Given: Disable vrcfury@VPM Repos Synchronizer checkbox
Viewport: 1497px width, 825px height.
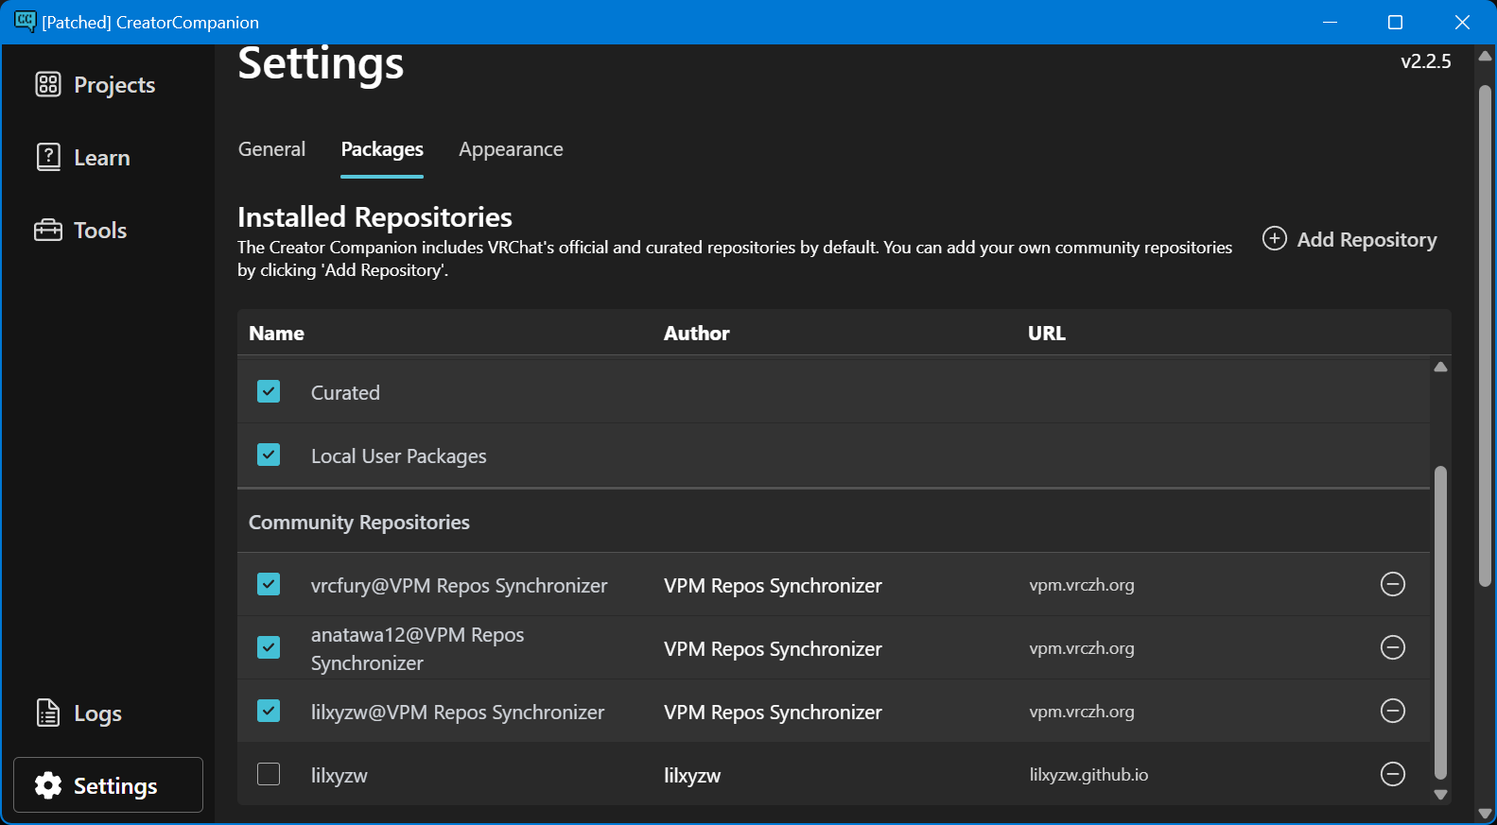Looking at the screenshot, I should pyautogui.click(x=269, y=584).
